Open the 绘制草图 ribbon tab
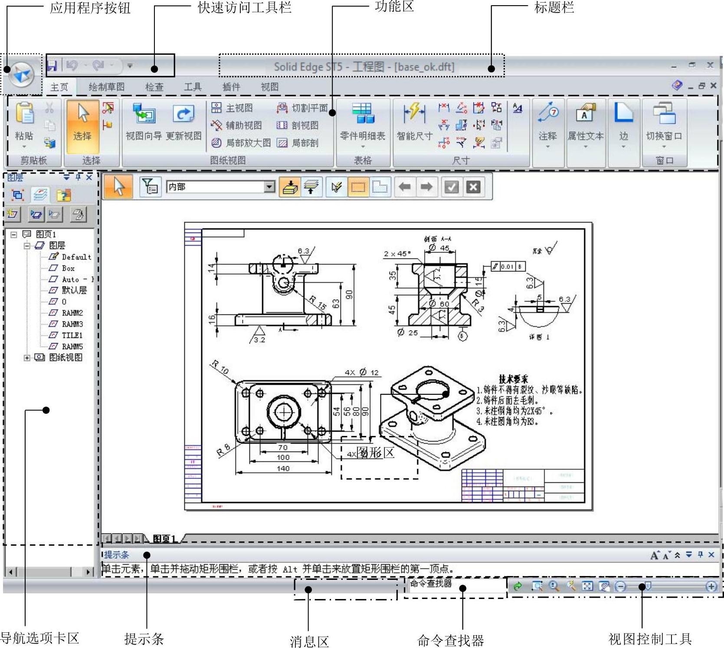Image resolution: width=724 pixels, height=648 pixels. tap(106, 87)
